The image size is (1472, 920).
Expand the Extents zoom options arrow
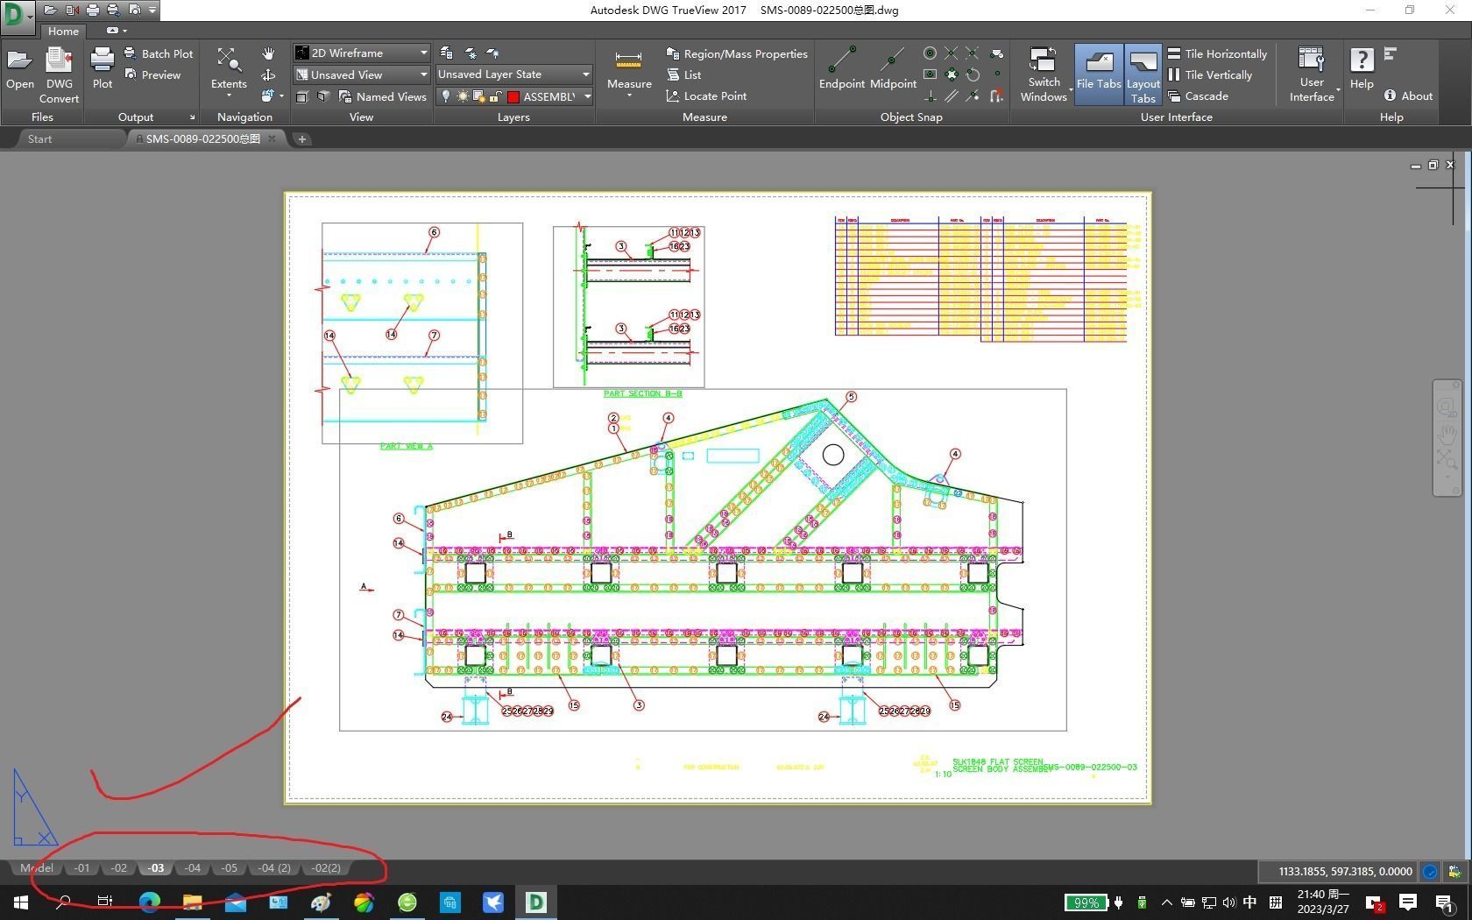[x=229, y=96]
